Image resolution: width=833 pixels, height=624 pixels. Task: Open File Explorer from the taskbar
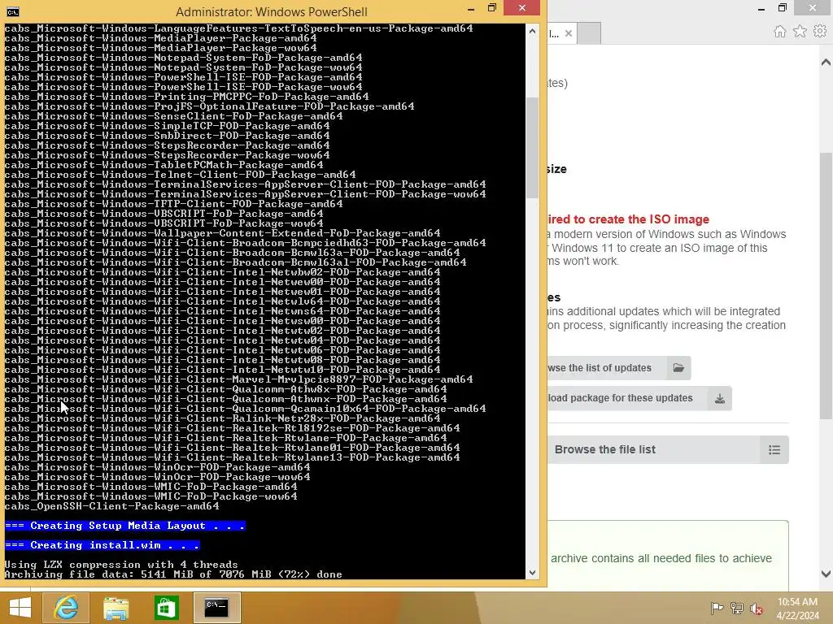tap(116, 608)
